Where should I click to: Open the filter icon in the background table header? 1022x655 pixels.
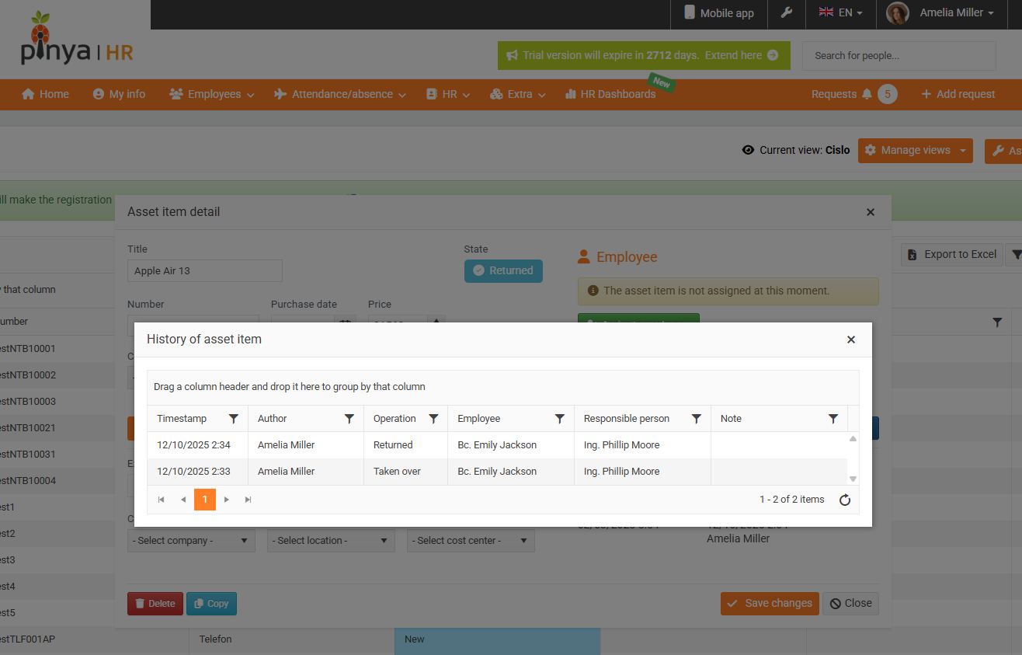pos(997,322)
